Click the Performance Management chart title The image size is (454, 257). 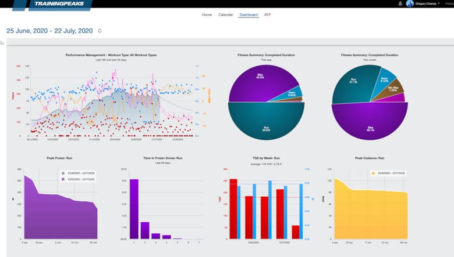tap(111, 55)
